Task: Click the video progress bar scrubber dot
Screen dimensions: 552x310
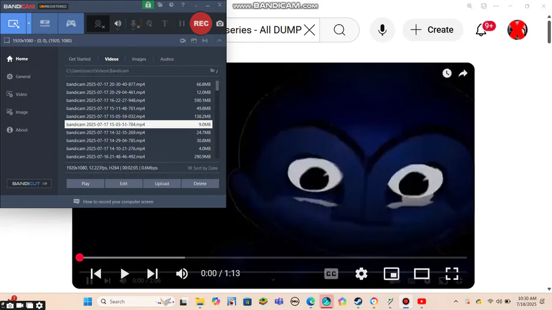Action: pyautogui.click(x=80, y=258)
